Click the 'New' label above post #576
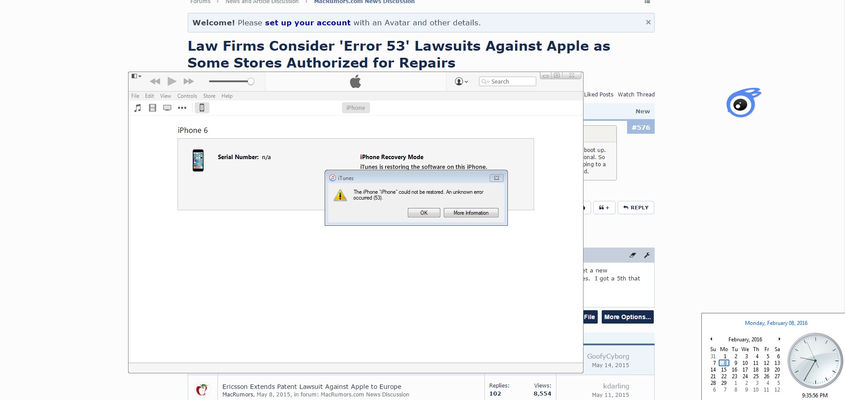Image resolution: width=845 pixels, height=400 pixels. [x=643, y=112]
